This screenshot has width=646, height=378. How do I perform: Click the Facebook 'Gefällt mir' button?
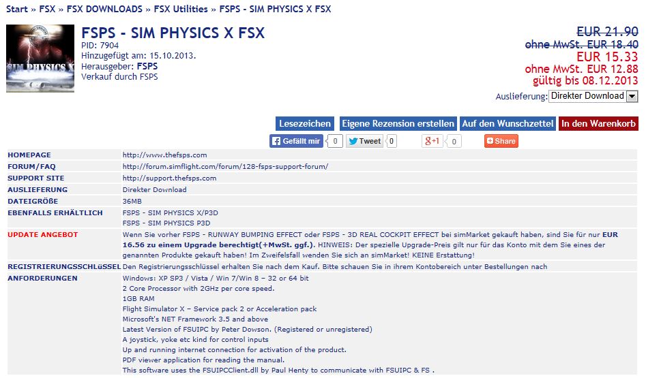pyautogui.click(x=296, y=141)
